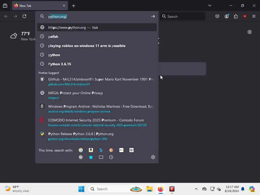This screenshot has width=260, height=195.
Task: Open the MEGA mega.io suggestion
Action: (97, 95)
